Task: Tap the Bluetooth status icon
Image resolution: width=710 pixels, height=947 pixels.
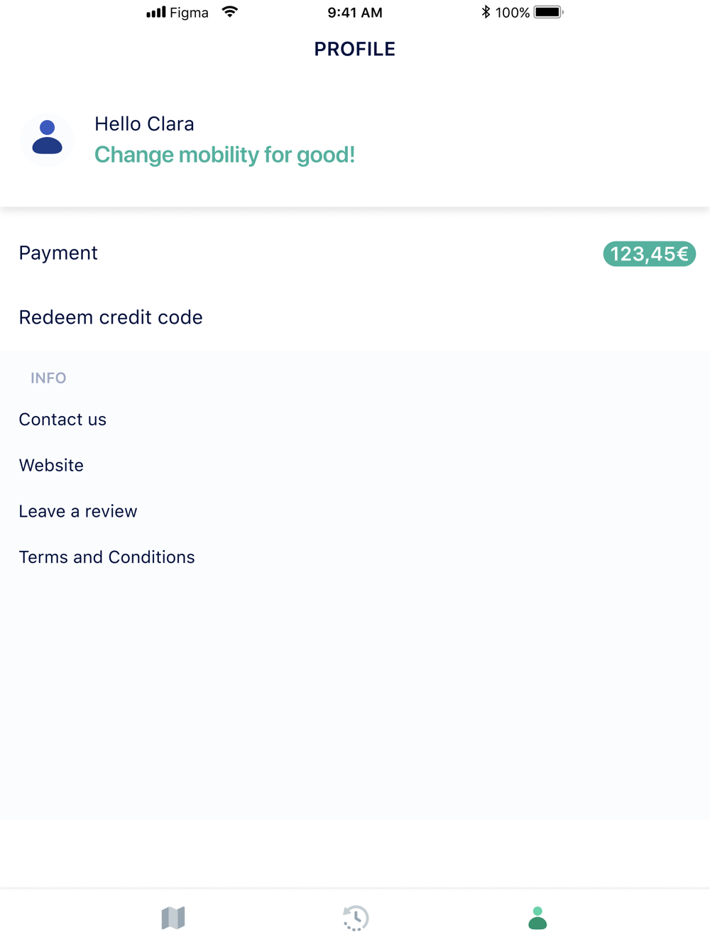Action: (486, 12)
